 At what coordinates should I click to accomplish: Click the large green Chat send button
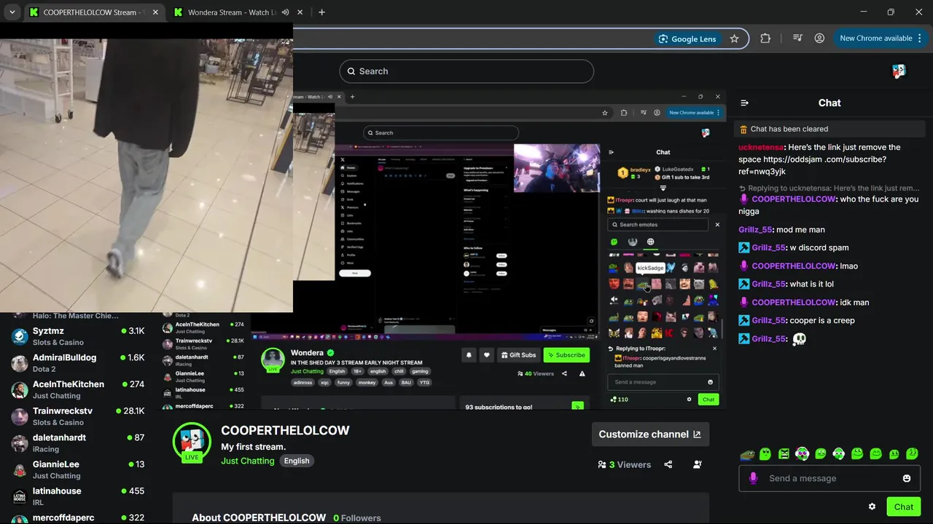coord(903,507)
